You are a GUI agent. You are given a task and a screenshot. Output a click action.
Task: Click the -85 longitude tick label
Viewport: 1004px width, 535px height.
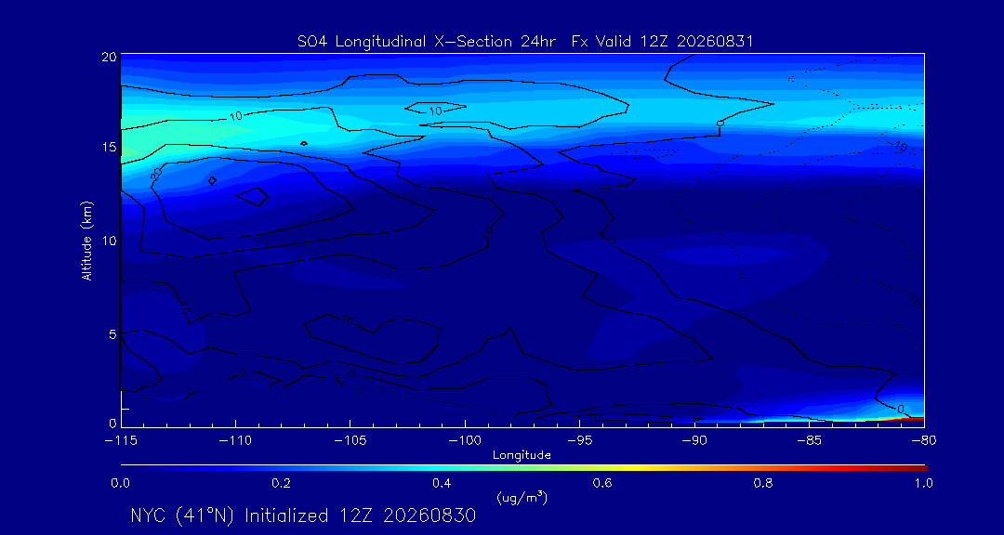point(810,441)
